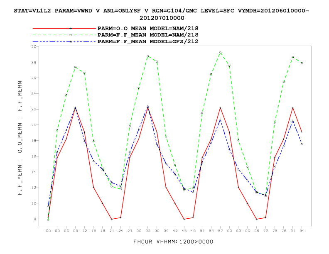Image resolution: width=329 pixels, height=254 pixels.
Task: Click the y-axis tick value 28
Action: [34, 62]
